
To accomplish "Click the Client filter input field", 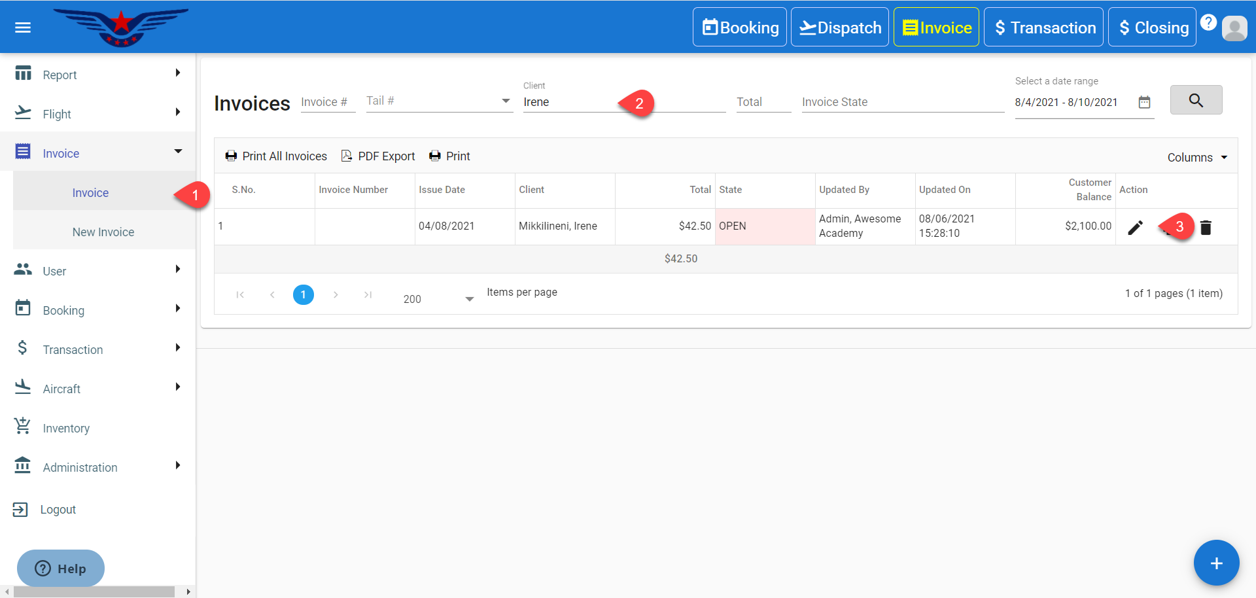I will 569,102.
